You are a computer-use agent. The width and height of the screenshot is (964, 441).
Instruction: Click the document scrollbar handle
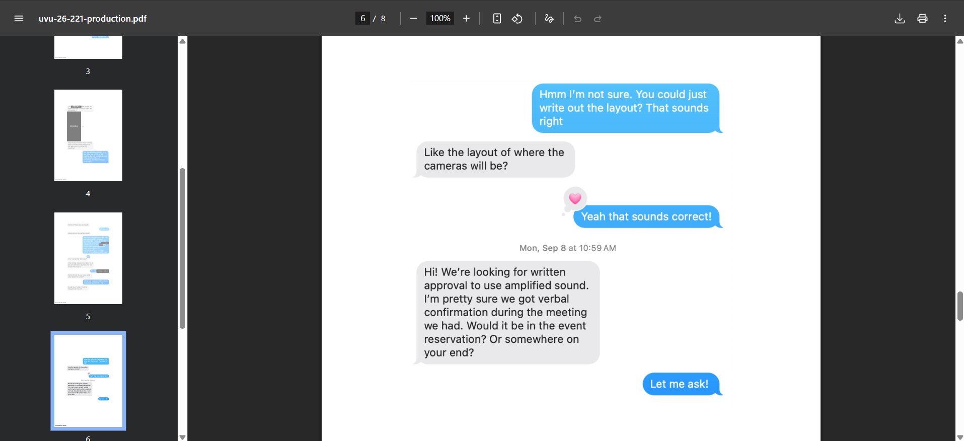960,306
